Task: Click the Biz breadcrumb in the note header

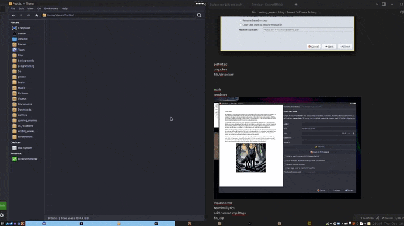Action: coord(254,12)
